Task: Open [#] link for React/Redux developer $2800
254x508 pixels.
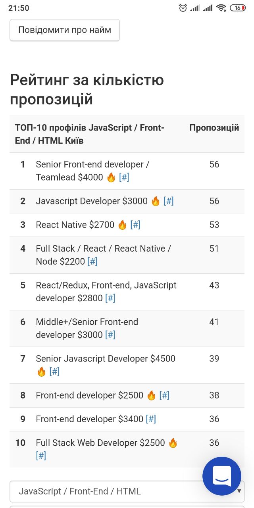Action: tap(110, 298)
